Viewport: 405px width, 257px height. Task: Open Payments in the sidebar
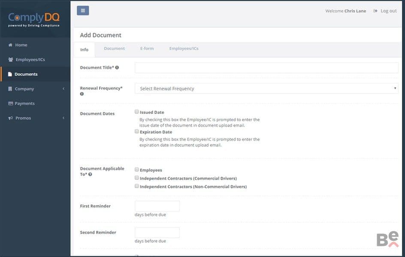tap(24, 103)
